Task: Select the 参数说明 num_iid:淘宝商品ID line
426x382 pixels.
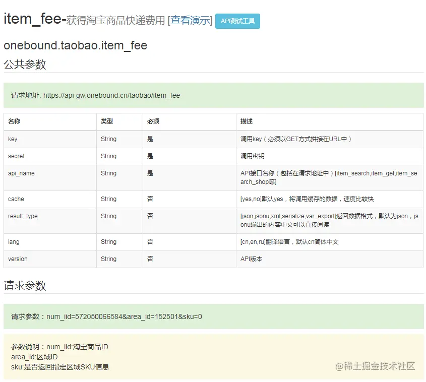Action: click(x=60, y=347)
